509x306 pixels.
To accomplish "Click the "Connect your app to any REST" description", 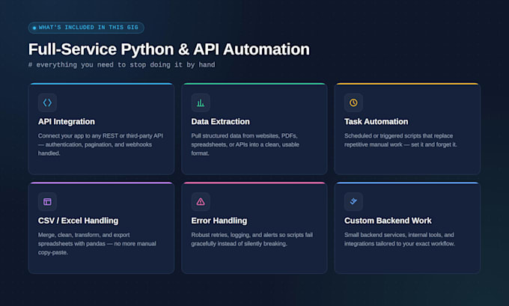I will 100,144.
